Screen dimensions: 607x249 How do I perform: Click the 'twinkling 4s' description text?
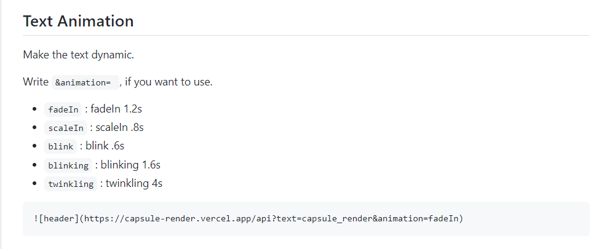pos(134,183)
